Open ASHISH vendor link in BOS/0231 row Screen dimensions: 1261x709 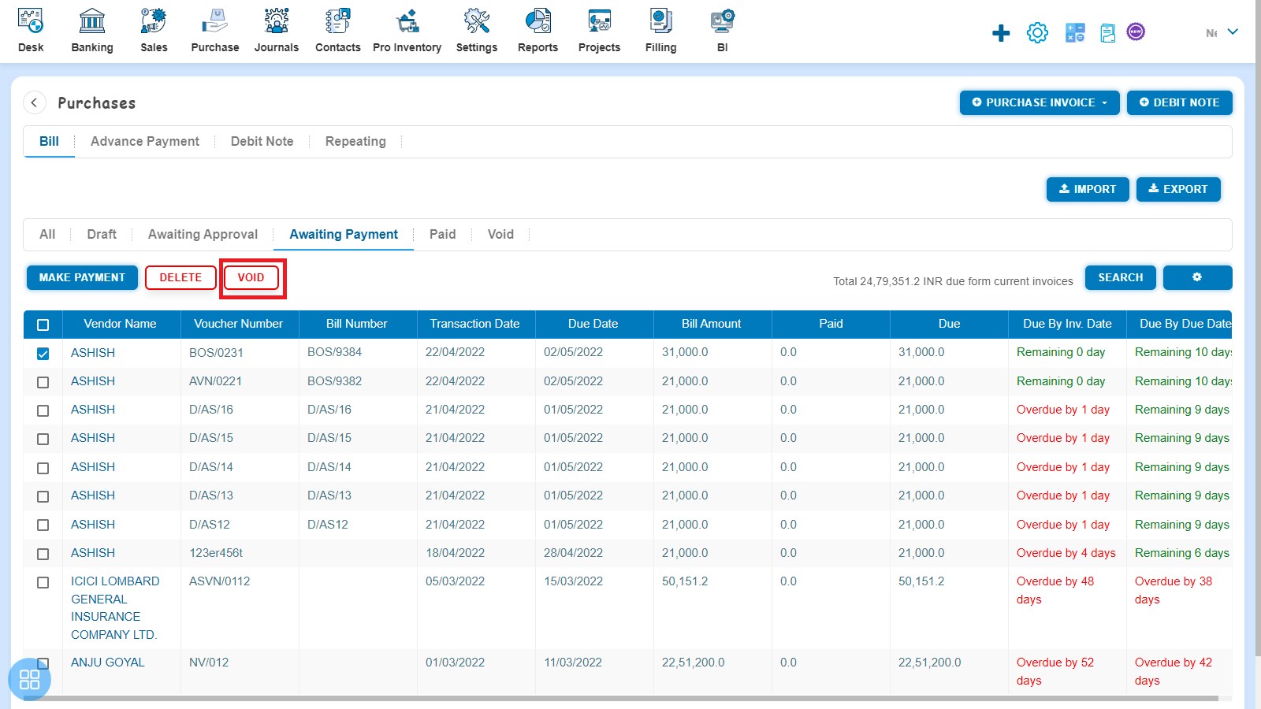pyautogui.click(x=93, y=353)
